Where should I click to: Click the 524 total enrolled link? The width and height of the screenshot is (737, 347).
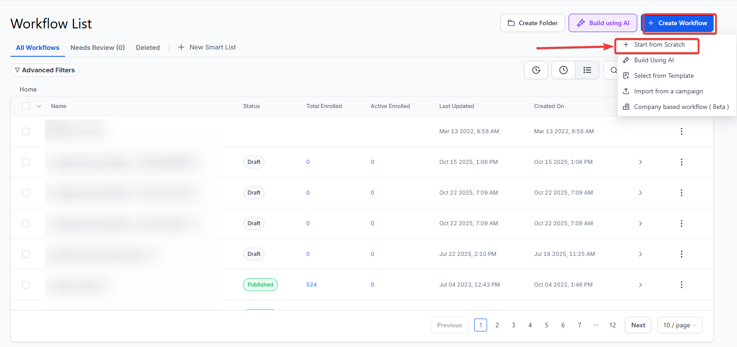[x=311, y=285]
